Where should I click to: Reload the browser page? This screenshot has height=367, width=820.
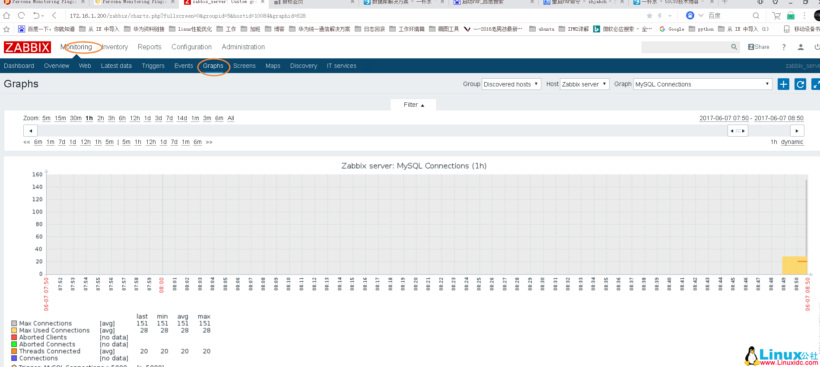tap(21, 16)
